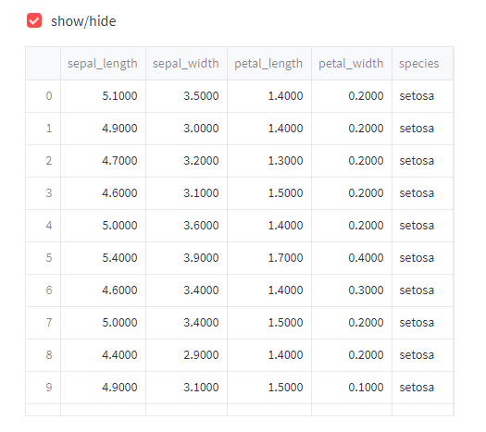Viewport: 486px width, 432px height.
Task: Click sepal_width value 2.9000 in row 8
Action: [201, 355]
